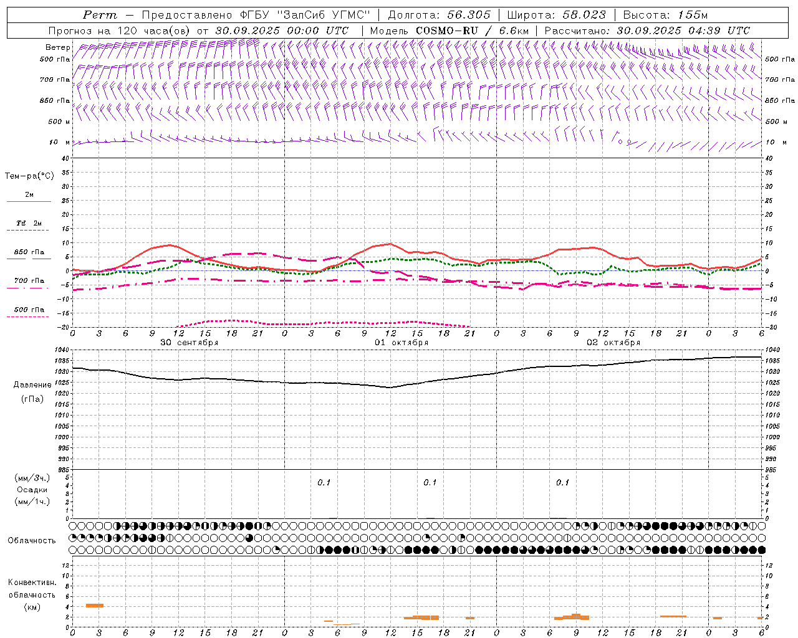Click the model label "COSMO-RU / 6.6км"
Image resolution: width=798 pixels, height=638 pixels.
pyautogui.click(x=473, y=31)
